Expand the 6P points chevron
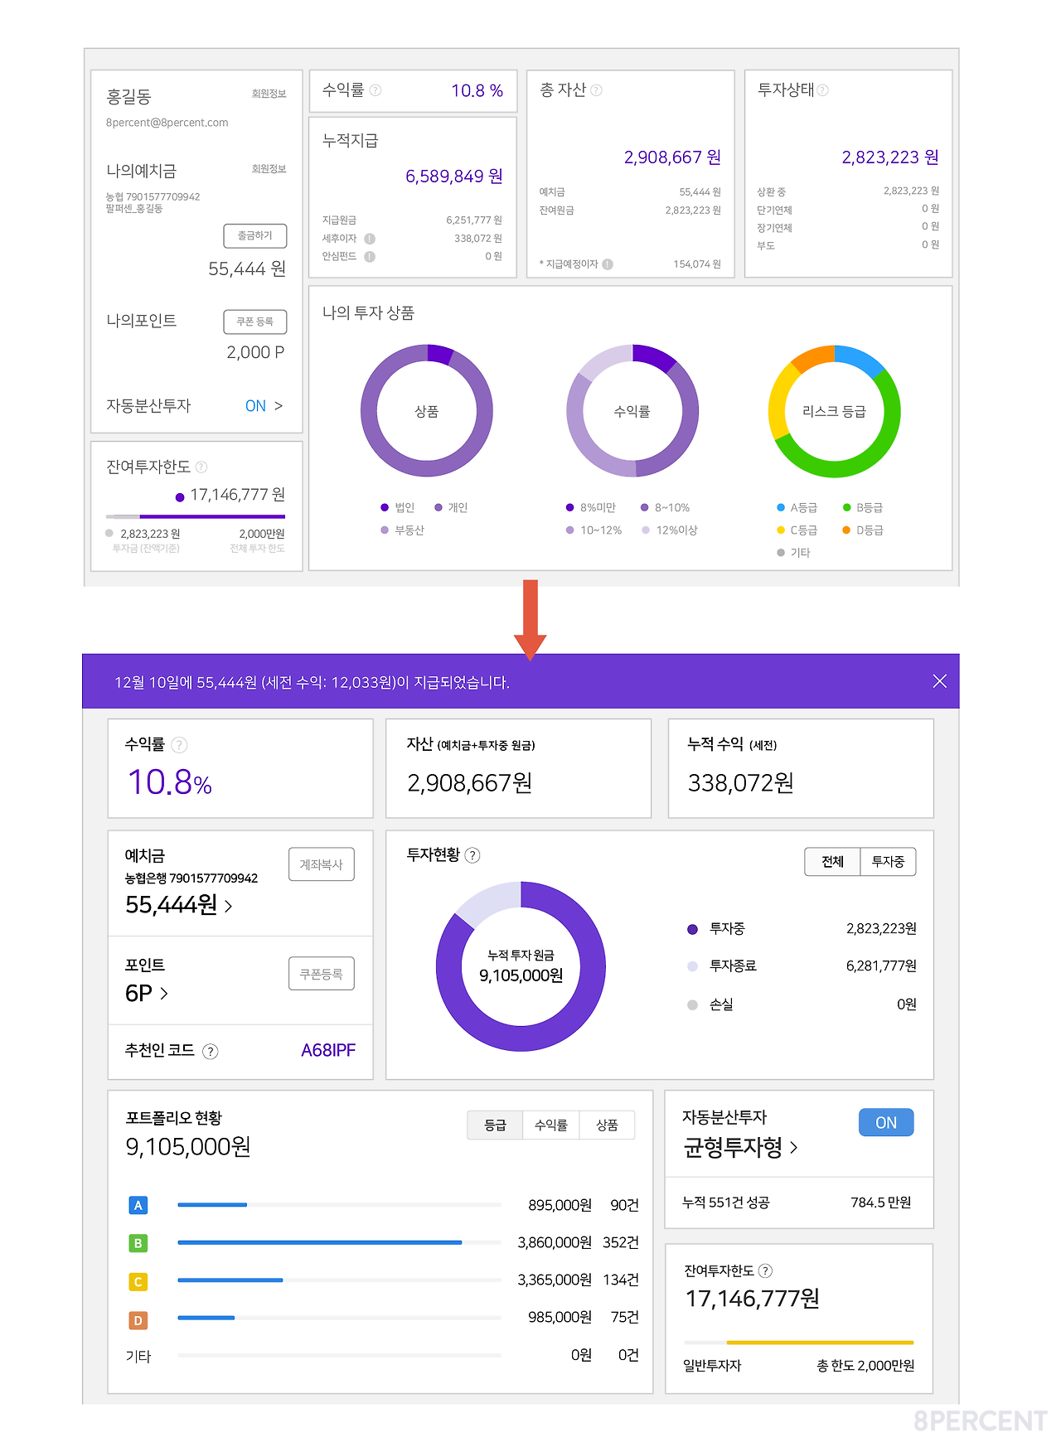The image size is (1061, 1447). [x=164, y=993]
